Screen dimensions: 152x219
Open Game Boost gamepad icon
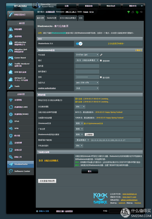pyautogui.click(x=11, y=58)
